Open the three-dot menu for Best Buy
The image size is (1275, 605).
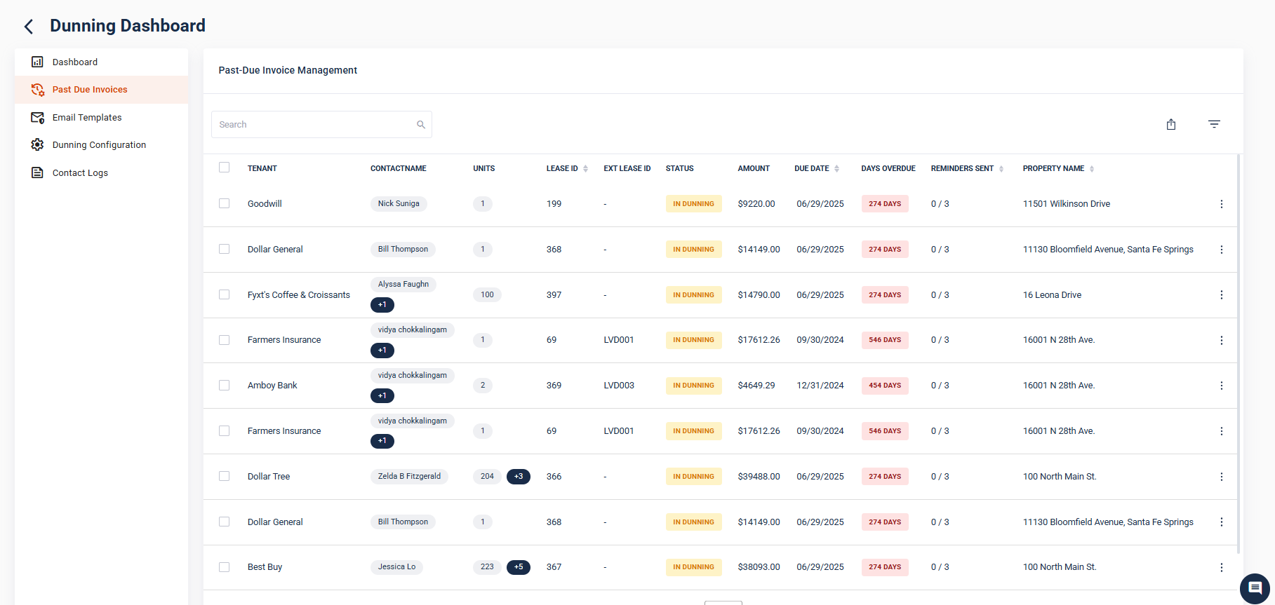(x=1221, y=567)
